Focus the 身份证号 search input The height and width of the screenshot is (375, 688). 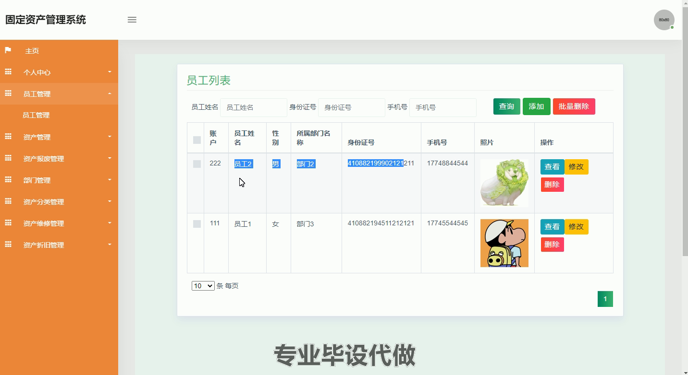[351, 107]
